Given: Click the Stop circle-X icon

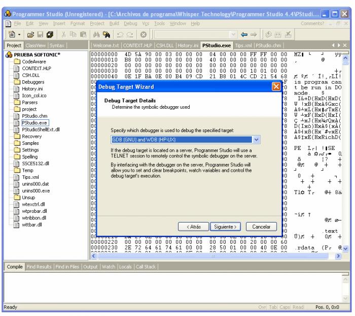Looking at the screenshot, I should click(144, 35).
